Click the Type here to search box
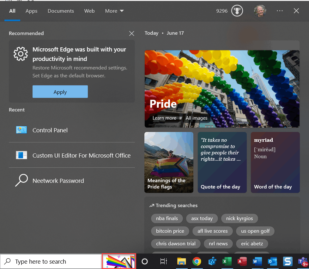 click(x=51, y=261)
